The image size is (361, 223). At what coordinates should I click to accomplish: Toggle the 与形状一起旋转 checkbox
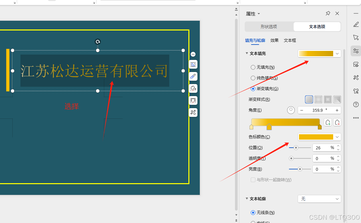[x=253, y=180]
